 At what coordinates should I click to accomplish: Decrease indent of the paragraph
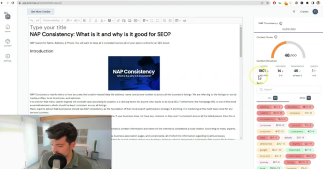[164, 20]
